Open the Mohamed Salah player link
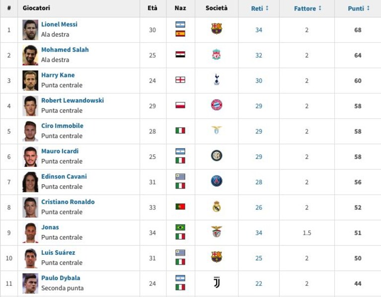The width and height of the screenshot is (381, 297). pyautogui.click(x=65, y=50)
